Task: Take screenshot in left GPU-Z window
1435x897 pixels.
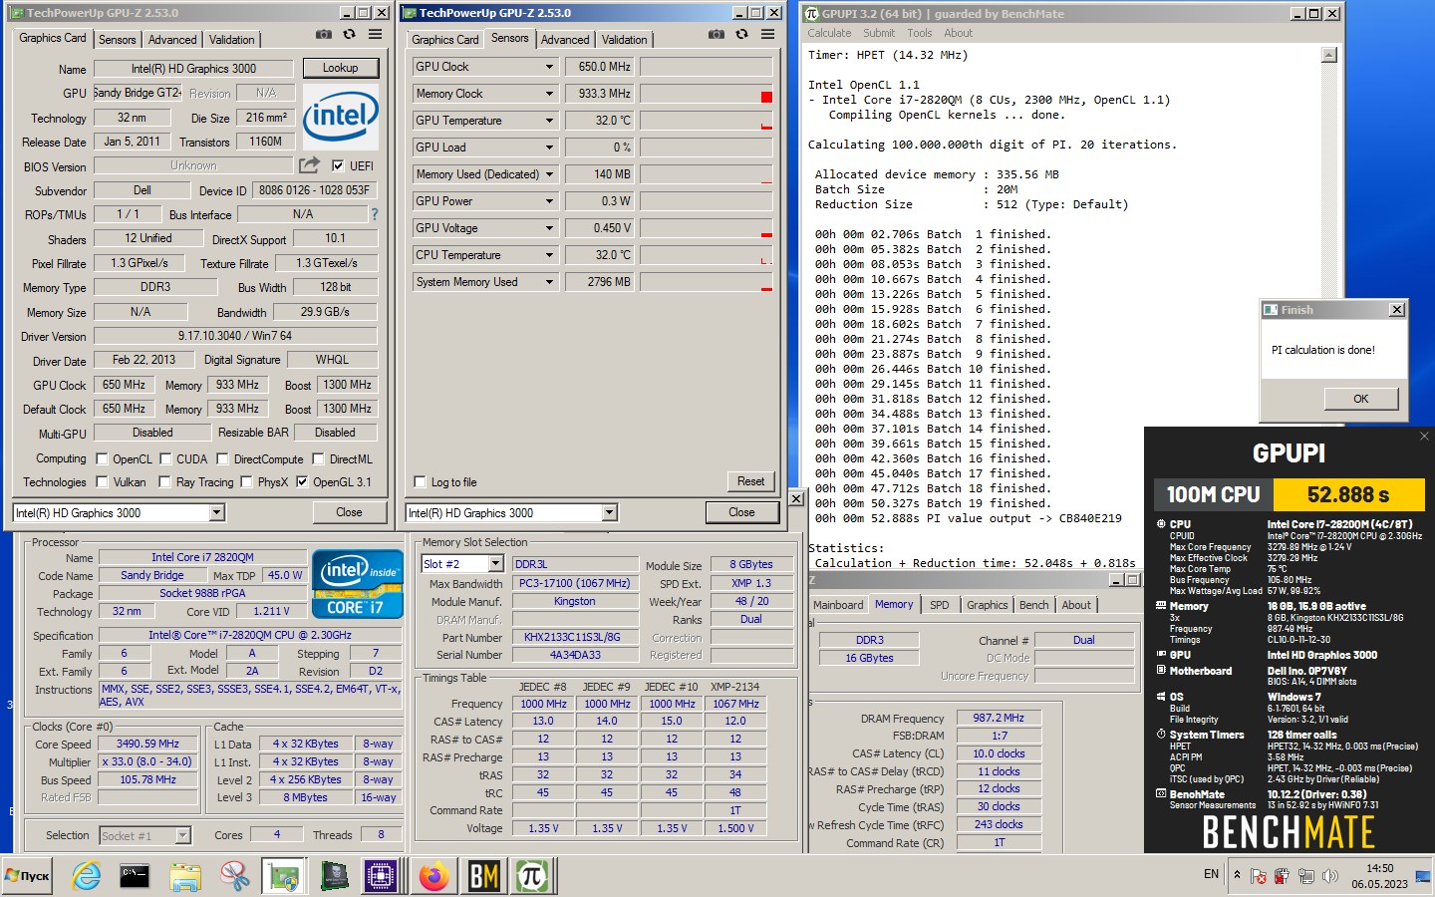Action: (324, 34)
